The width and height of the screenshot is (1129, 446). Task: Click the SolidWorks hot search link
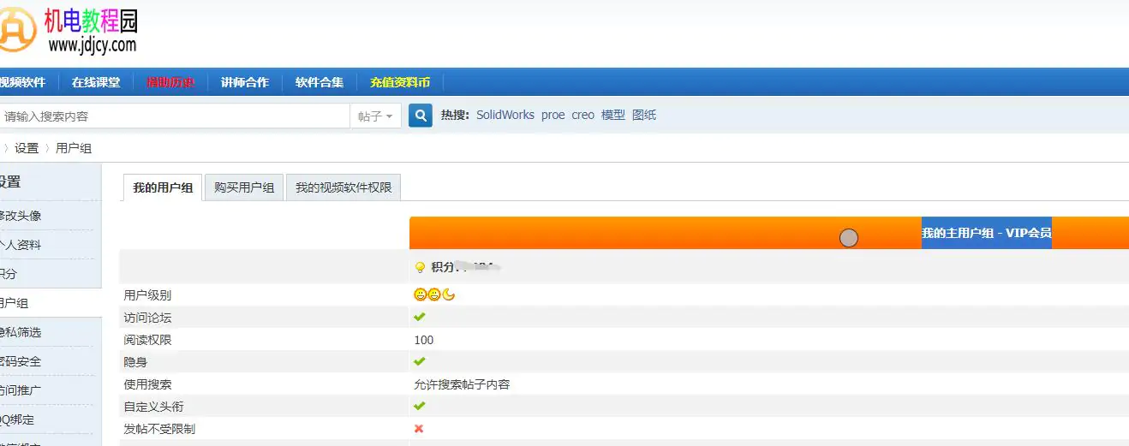click(505, 115)
